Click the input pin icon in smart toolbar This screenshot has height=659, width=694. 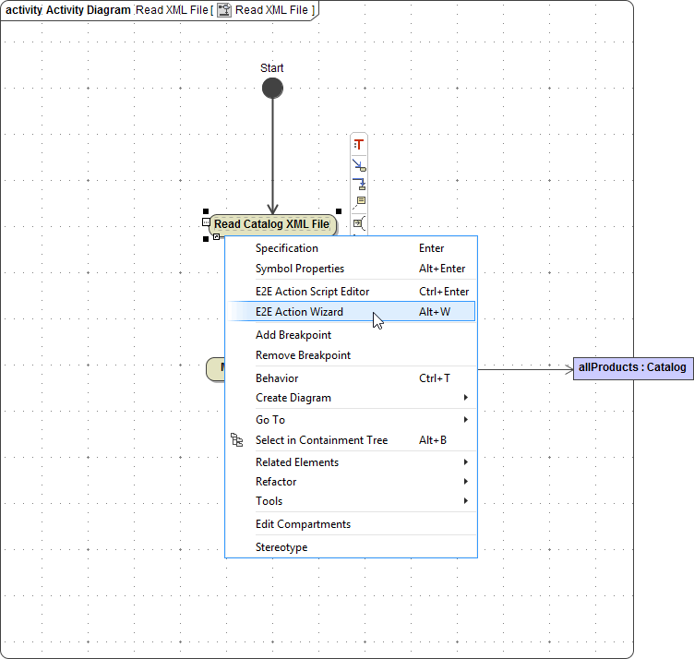(359, 222)
